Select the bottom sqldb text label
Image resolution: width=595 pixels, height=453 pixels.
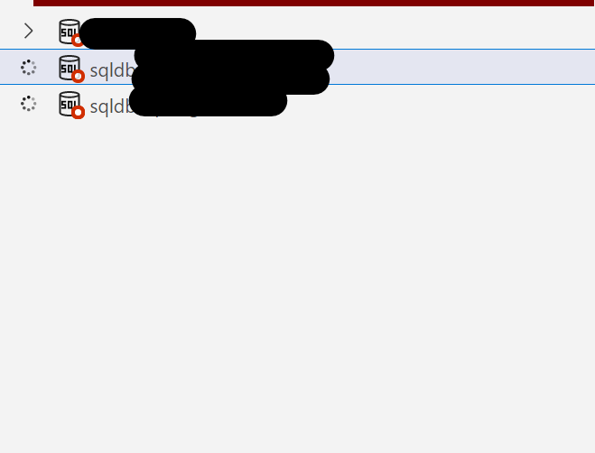pos(112,106)
